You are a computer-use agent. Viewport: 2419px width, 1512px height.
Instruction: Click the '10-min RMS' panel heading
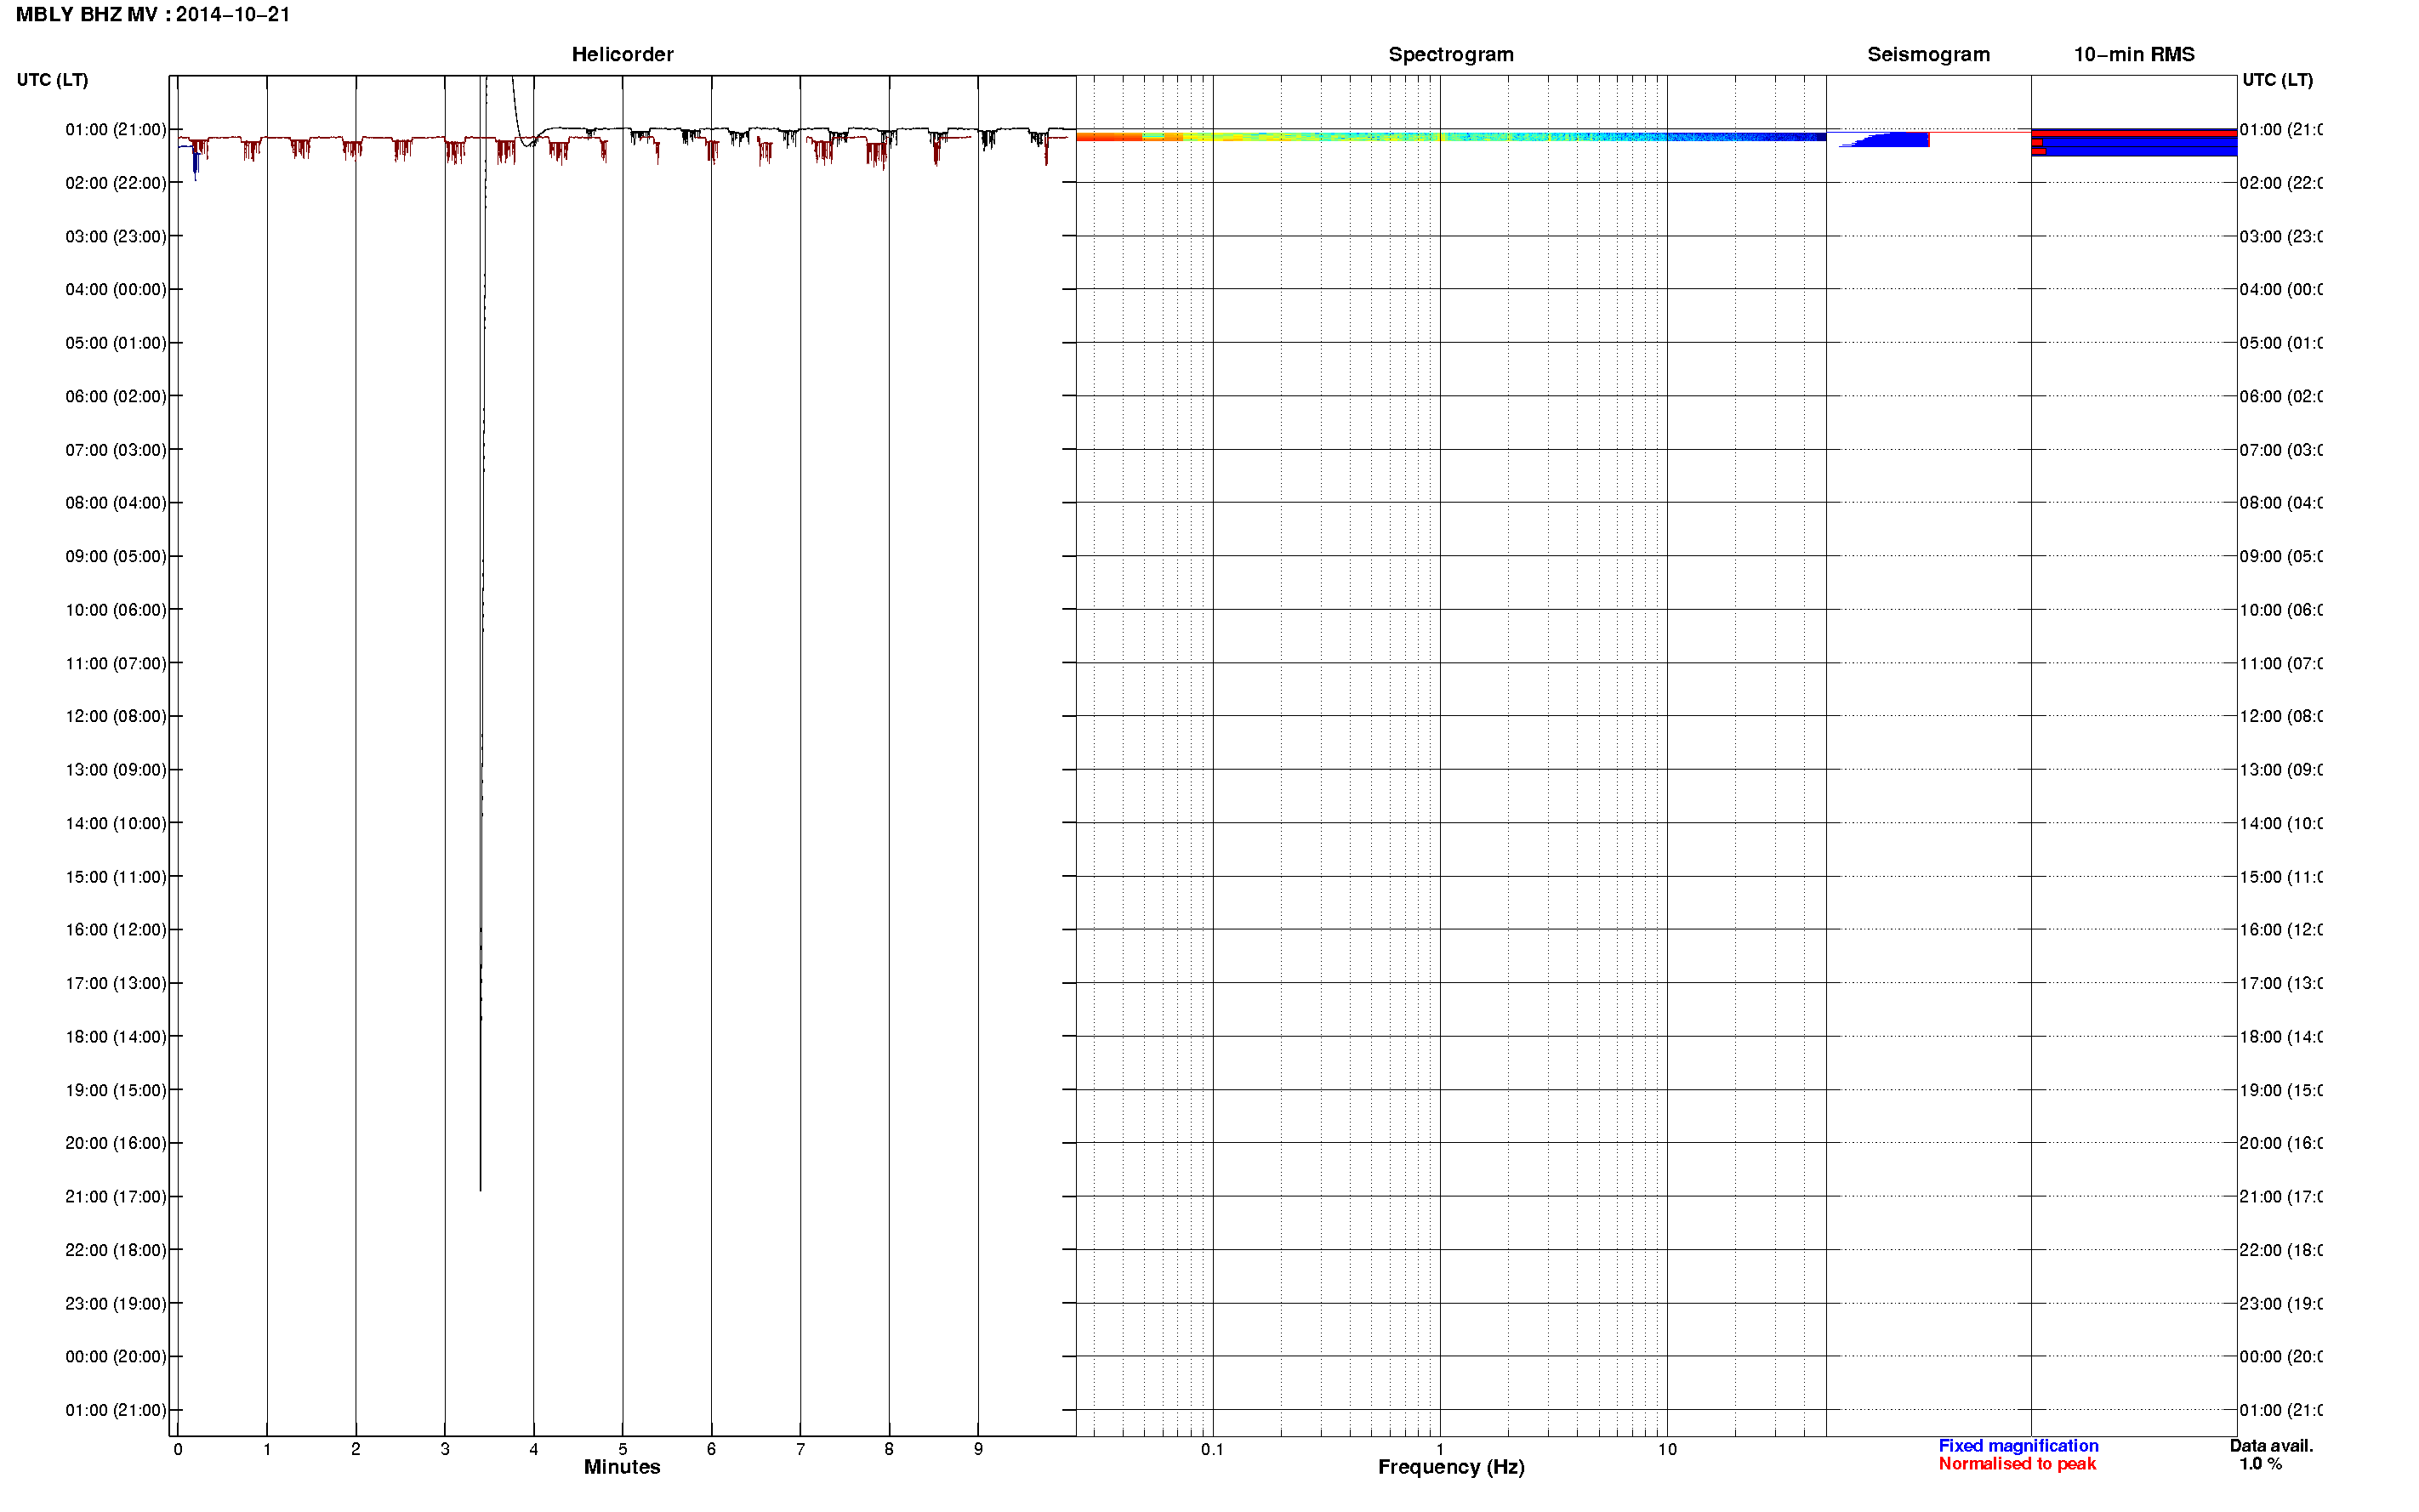pyautogui.click(x=2133, y=55)
